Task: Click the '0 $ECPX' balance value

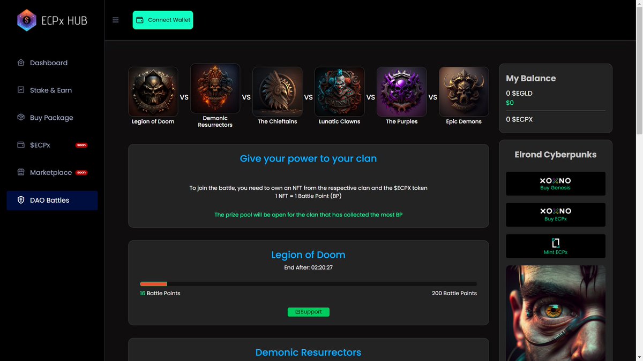Action: [519, 119]
